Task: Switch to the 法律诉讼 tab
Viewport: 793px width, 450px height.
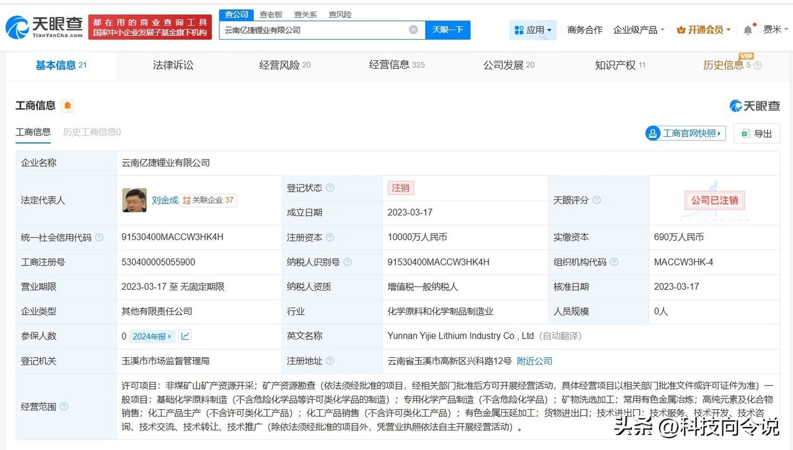Action: click(x=172, y=65)
